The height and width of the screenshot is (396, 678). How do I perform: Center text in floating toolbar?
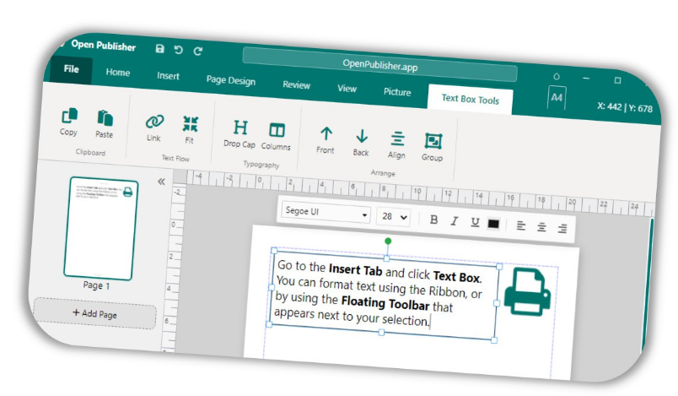click(x=541, y=227)
